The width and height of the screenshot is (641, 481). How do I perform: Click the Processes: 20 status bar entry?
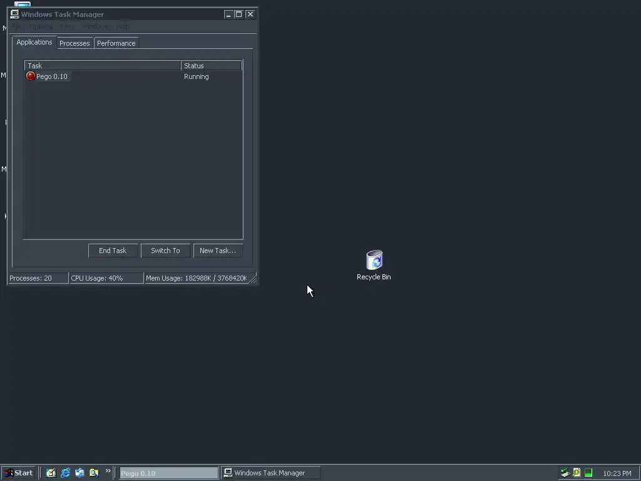coord(38,278)
